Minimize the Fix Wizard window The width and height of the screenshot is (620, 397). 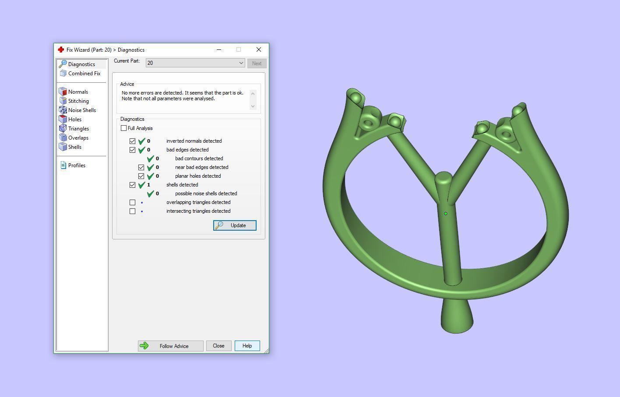(x=219, y=49)
